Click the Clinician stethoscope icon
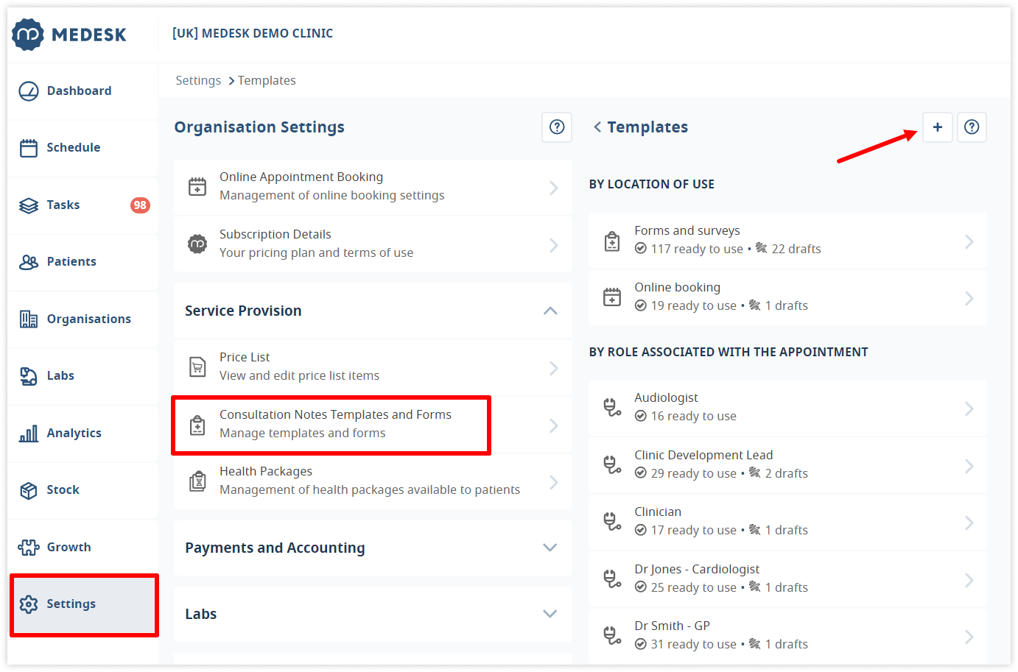The width and height of the screenshot is (1018, 672). 612,522
